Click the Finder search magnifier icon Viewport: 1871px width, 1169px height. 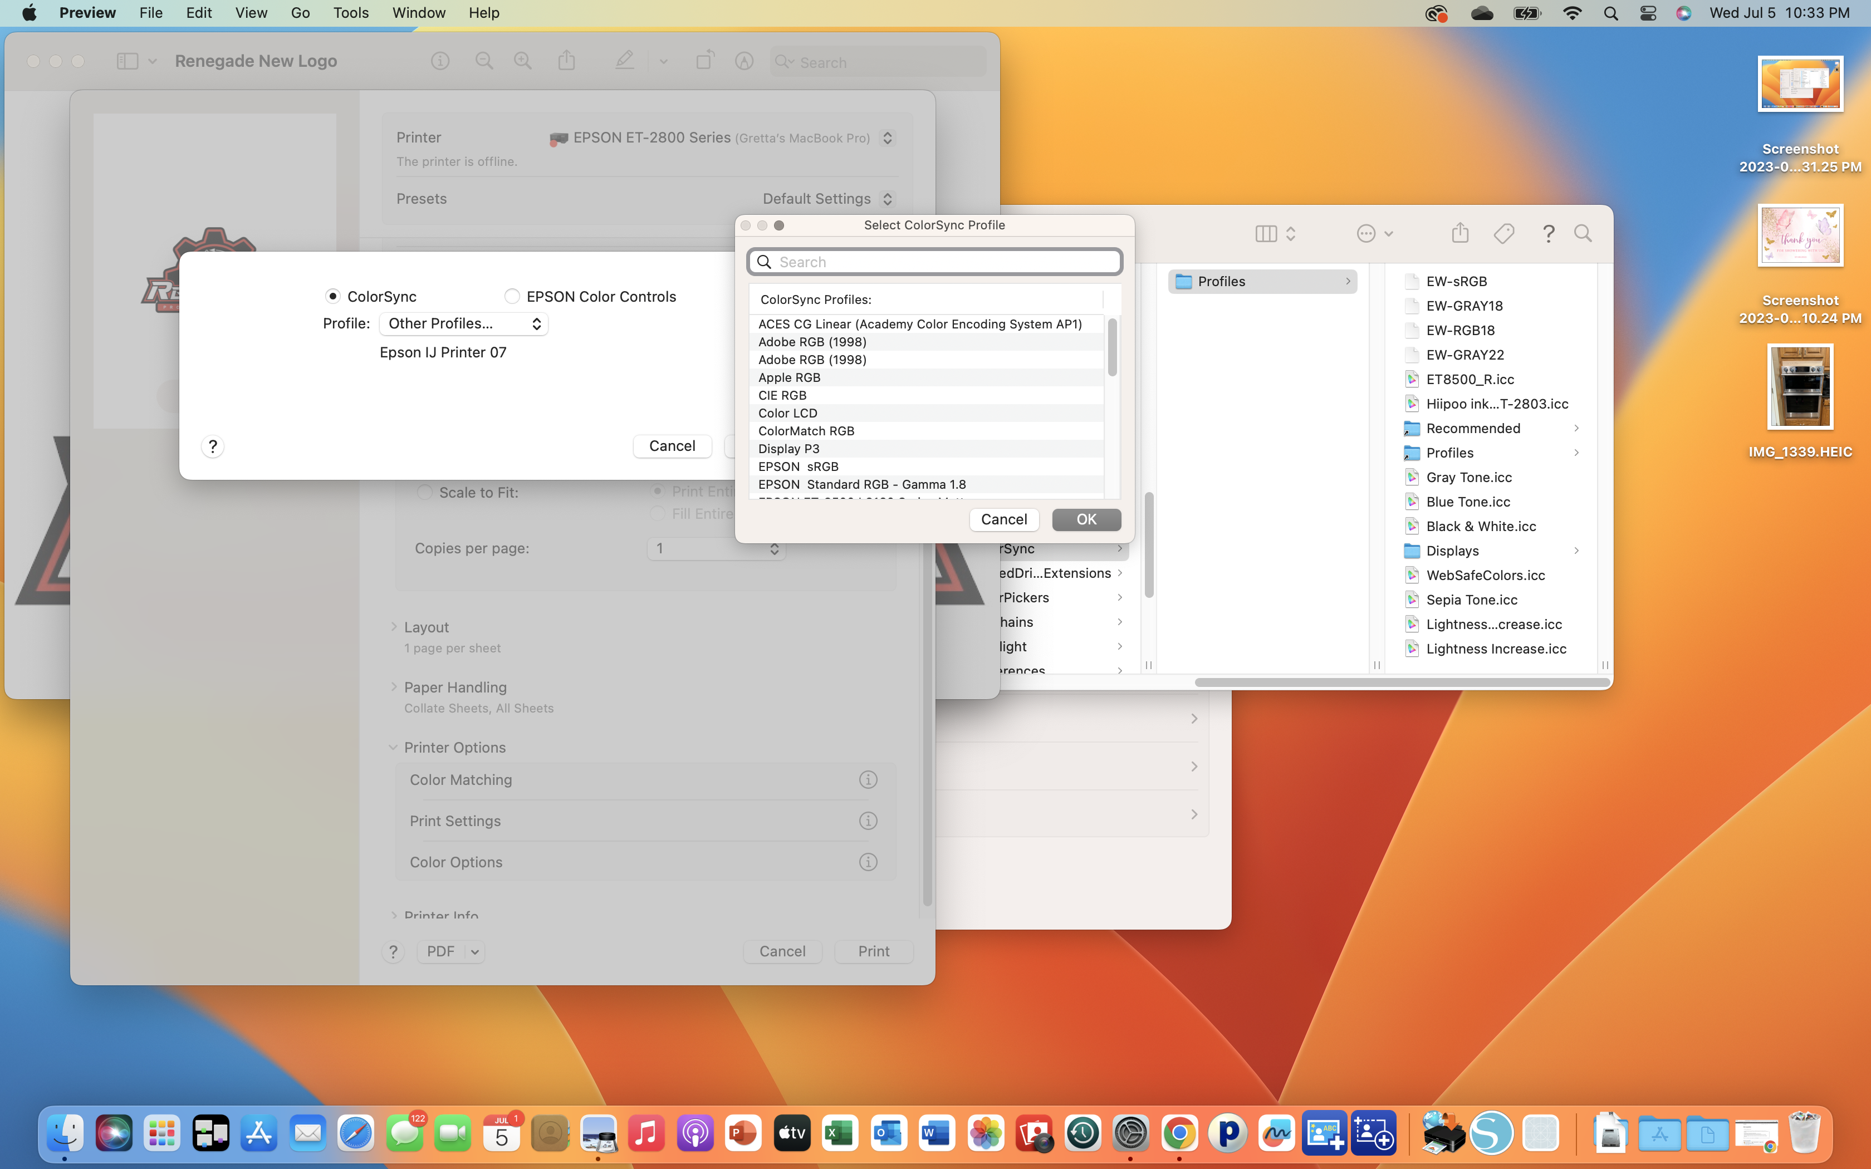(x=1583, y=233)
